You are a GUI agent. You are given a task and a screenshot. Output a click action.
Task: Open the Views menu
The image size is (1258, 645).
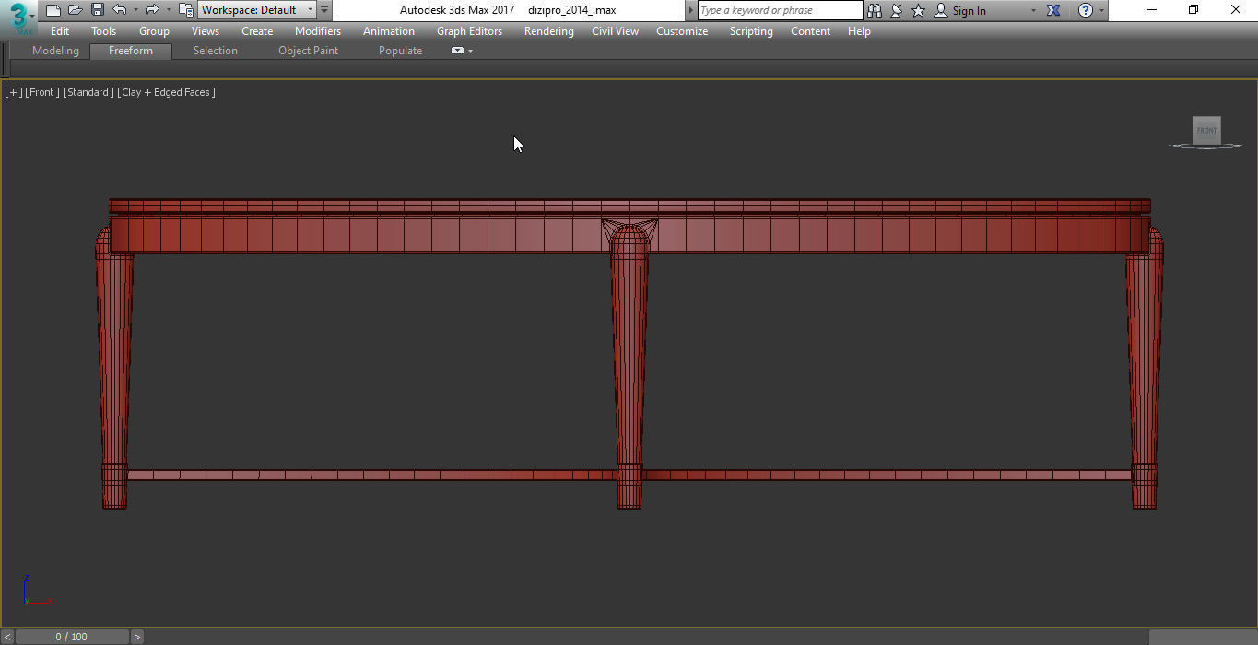point(206,31)
